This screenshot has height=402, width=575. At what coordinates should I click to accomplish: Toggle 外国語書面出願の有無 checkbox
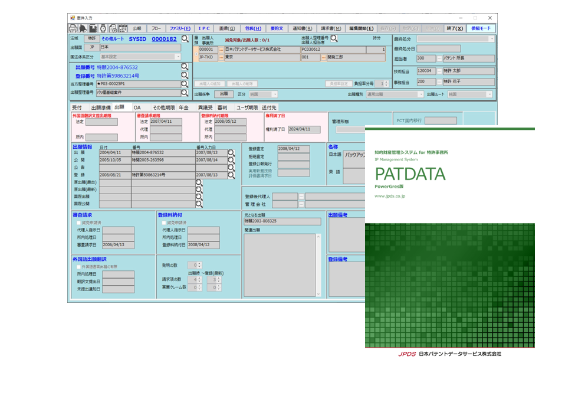coord(78,267)
